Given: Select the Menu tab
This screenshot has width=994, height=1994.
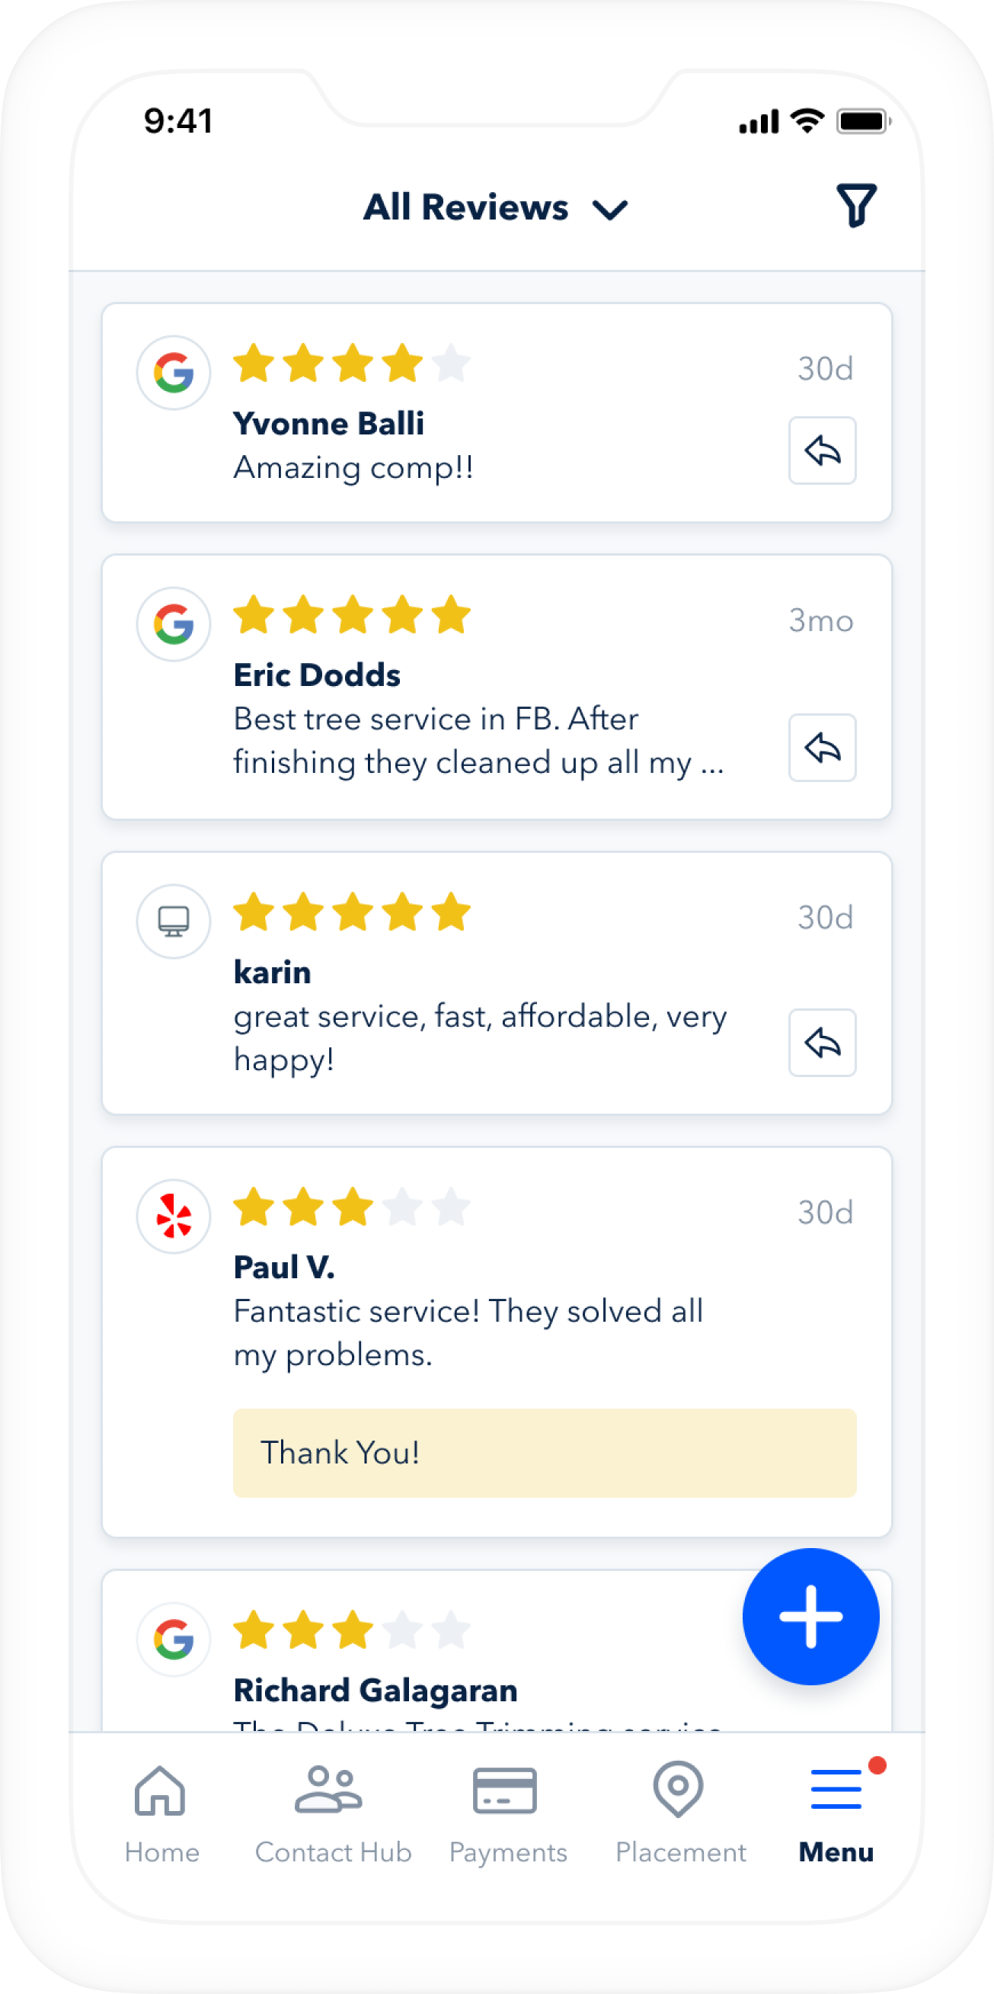Looking at the screenshot, I should point(836,1813).
